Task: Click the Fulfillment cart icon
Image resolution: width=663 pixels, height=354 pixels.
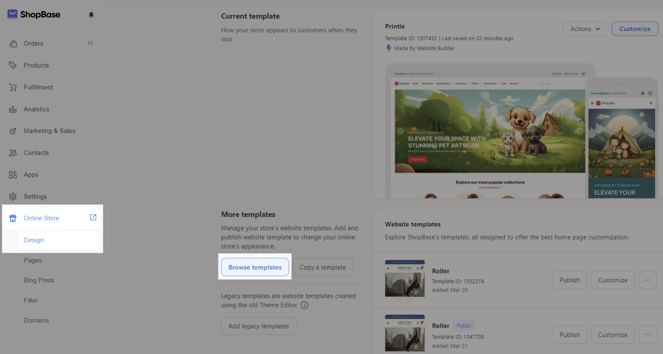Action: (x=13, y=87)
